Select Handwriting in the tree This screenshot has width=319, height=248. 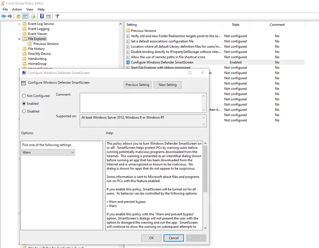pos(37,59)
